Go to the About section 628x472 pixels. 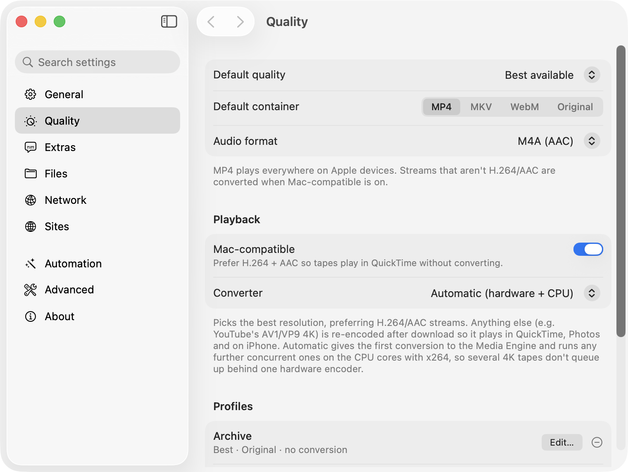[x=98, y=316]
